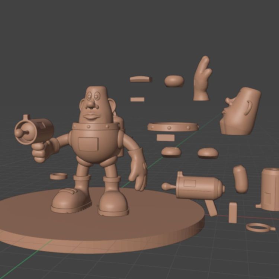Select the cylindrical canister at the right edge
This screenshot has width=279, height=279.
269,189
